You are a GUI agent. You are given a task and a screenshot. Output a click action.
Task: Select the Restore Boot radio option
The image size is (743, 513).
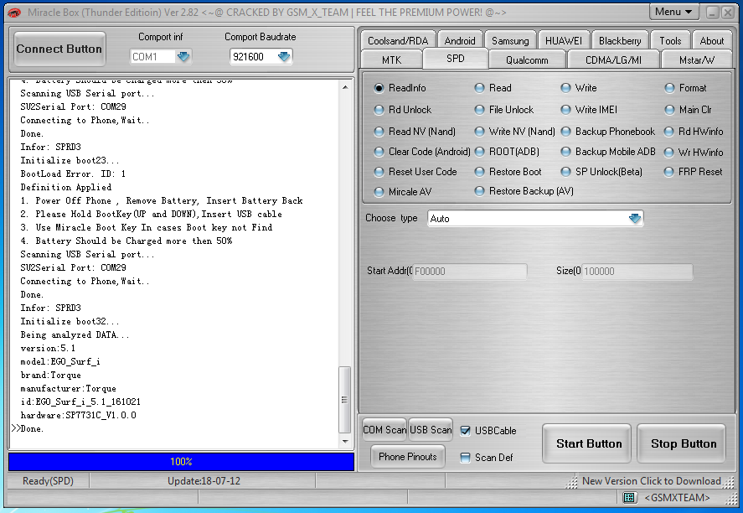pyautogui.click(x=479, y=172)
